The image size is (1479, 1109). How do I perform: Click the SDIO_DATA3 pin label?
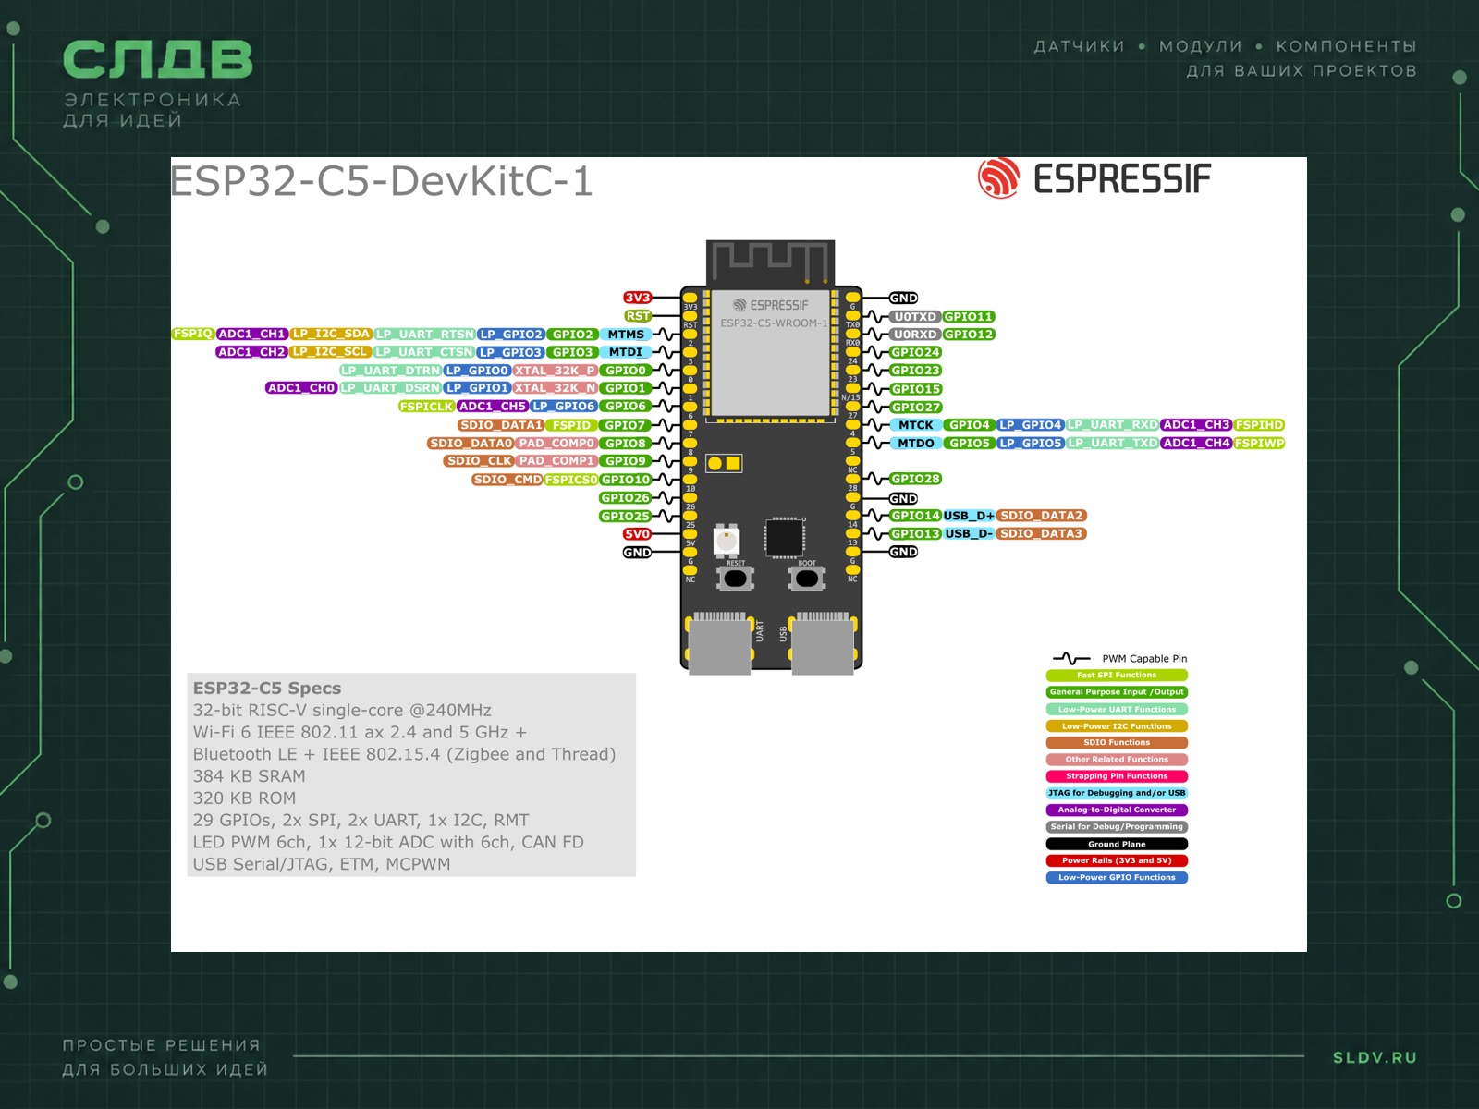(x=1041, y=533)
